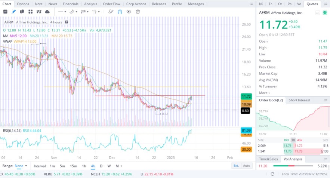The height and width of the screenshot is (178, 330).
Task: Select the Vol Analysis tab
Action: [x=293, y=159]
